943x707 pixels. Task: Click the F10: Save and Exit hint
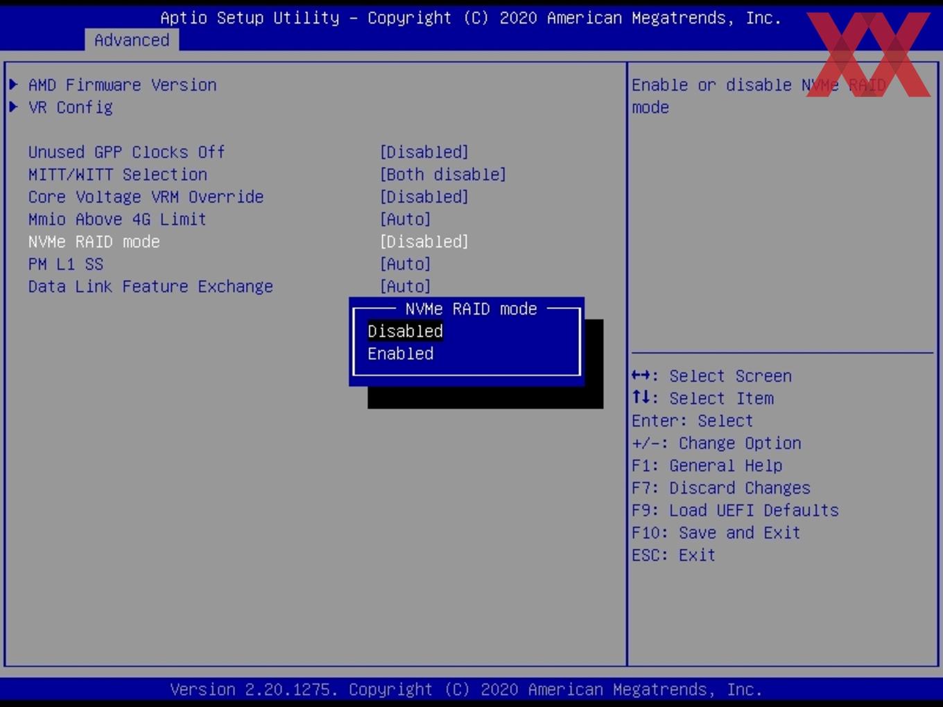pos(716,532)
